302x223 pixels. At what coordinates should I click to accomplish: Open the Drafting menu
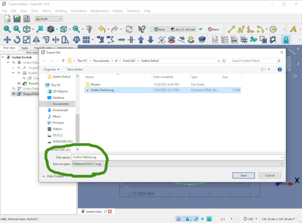click(x=61, y=11)
